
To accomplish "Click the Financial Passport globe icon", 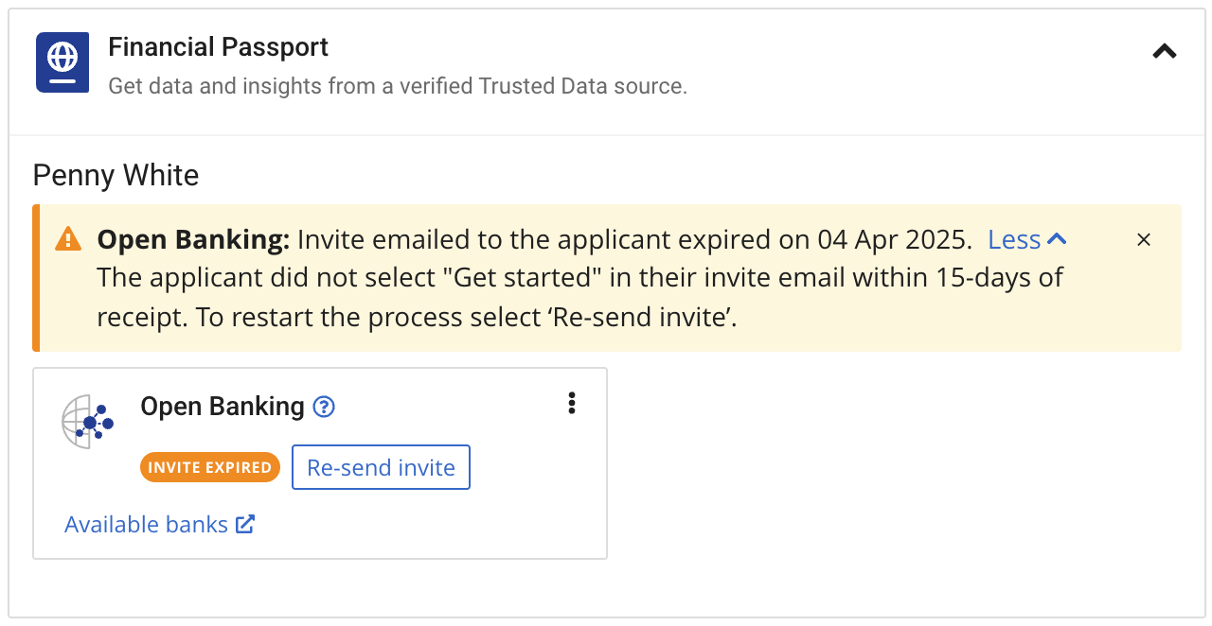I will point(62,62).
